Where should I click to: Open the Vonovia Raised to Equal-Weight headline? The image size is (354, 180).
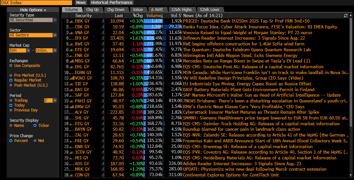point(248,33)
